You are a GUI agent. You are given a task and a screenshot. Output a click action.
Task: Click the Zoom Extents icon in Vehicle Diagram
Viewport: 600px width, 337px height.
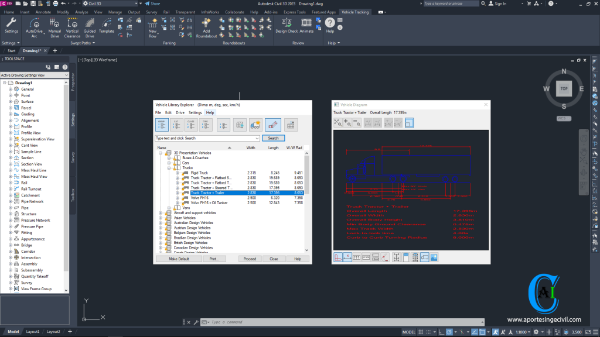click(338, 123)
